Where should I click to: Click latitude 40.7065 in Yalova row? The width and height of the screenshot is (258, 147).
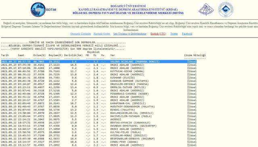[x=39, y=62]
